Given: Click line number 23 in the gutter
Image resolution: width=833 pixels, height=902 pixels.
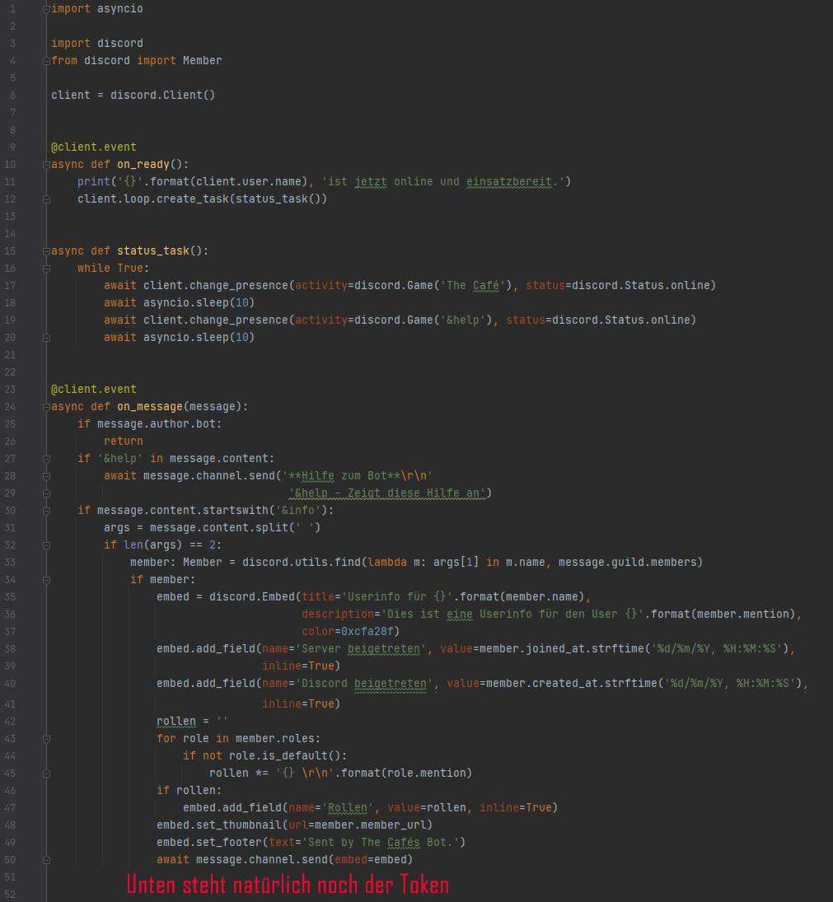Looking at the screenshot, I should [x=10, y=389].
